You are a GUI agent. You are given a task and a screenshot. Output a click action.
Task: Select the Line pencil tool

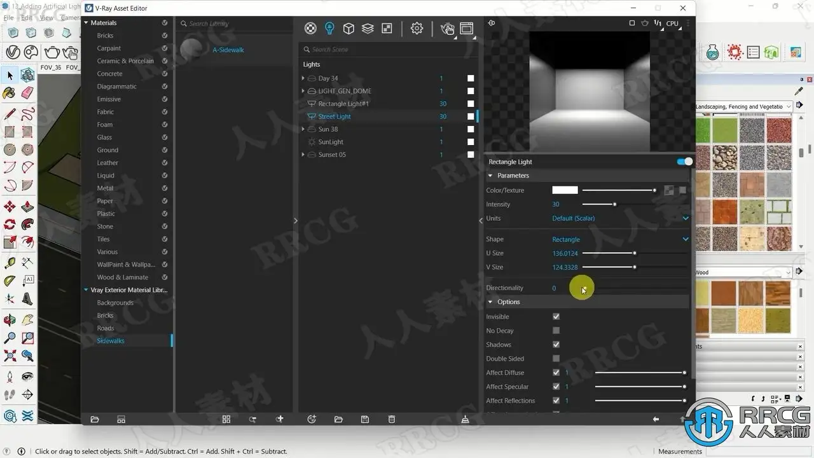pos(10,114)
